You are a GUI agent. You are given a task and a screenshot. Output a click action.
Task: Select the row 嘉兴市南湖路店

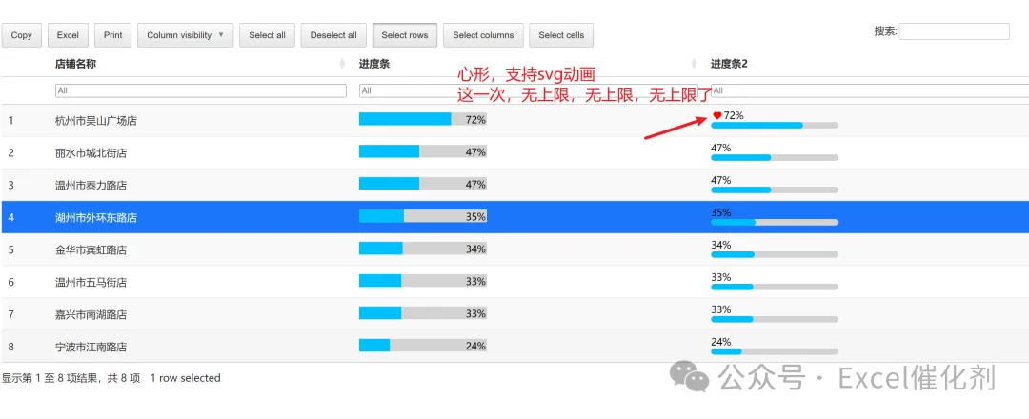(x=514, y=314)
